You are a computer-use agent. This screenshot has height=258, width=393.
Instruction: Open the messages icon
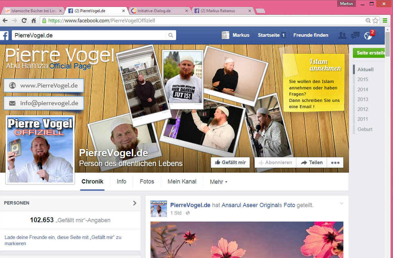tap(355, 35)
